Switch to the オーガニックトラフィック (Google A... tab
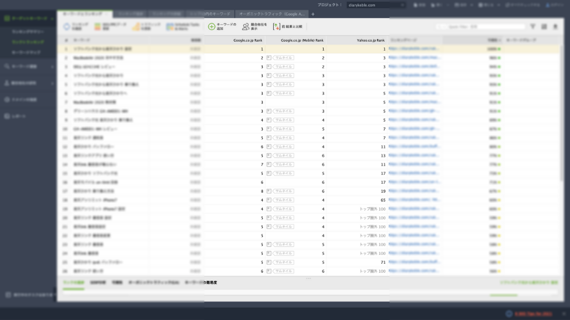This screenshot has height=320, width=570. [272, 14]
